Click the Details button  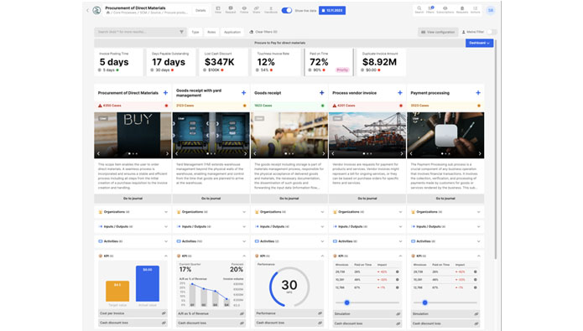pos(200,10)
